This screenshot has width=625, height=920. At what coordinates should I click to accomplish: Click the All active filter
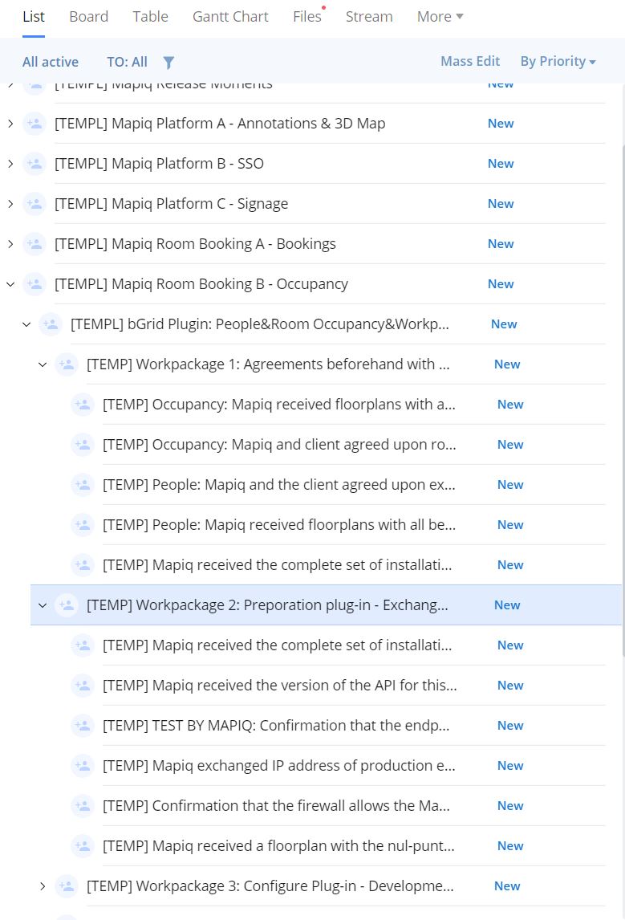(x=51, y=62)
